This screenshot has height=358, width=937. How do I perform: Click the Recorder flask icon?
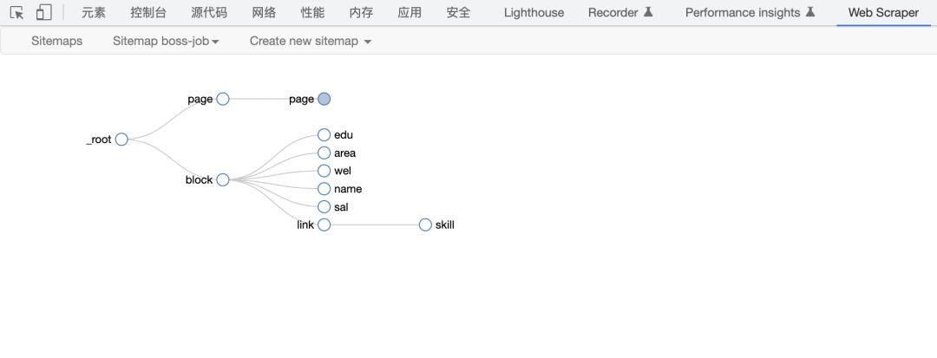(x=647, y=12)
